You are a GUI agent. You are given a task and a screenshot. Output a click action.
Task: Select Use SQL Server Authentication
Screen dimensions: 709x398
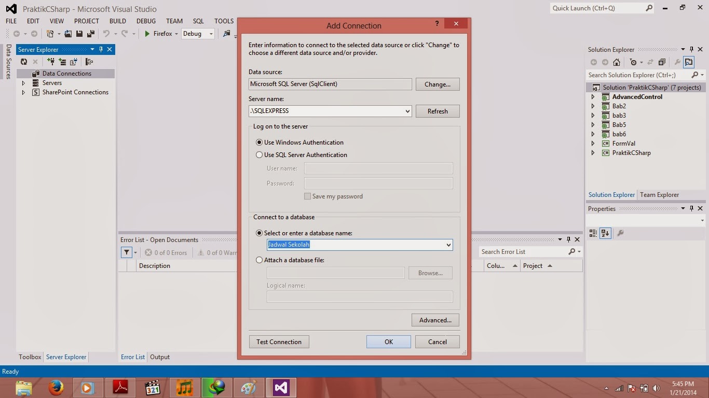[x=259, y=154]
